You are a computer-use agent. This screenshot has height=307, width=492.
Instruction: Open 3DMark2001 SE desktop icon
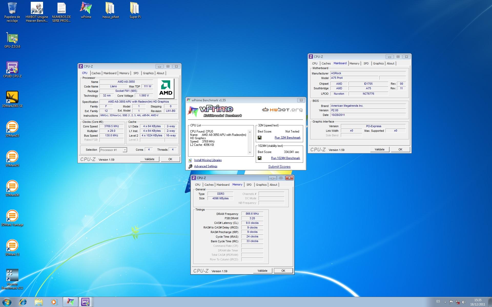click(x=12, y=99)
